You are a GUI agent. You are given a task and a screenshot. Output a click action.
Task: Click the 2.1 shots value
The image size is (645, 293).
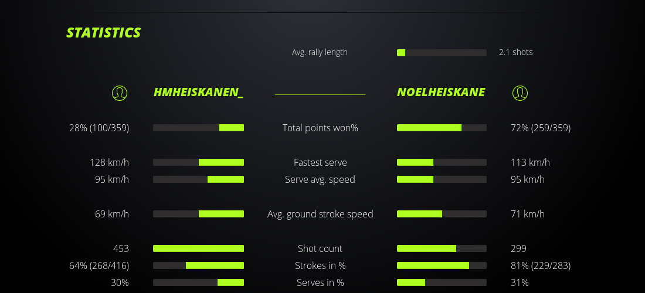[x=516, y=52]
